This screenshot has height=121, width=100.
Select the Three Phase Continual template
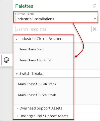35,60
